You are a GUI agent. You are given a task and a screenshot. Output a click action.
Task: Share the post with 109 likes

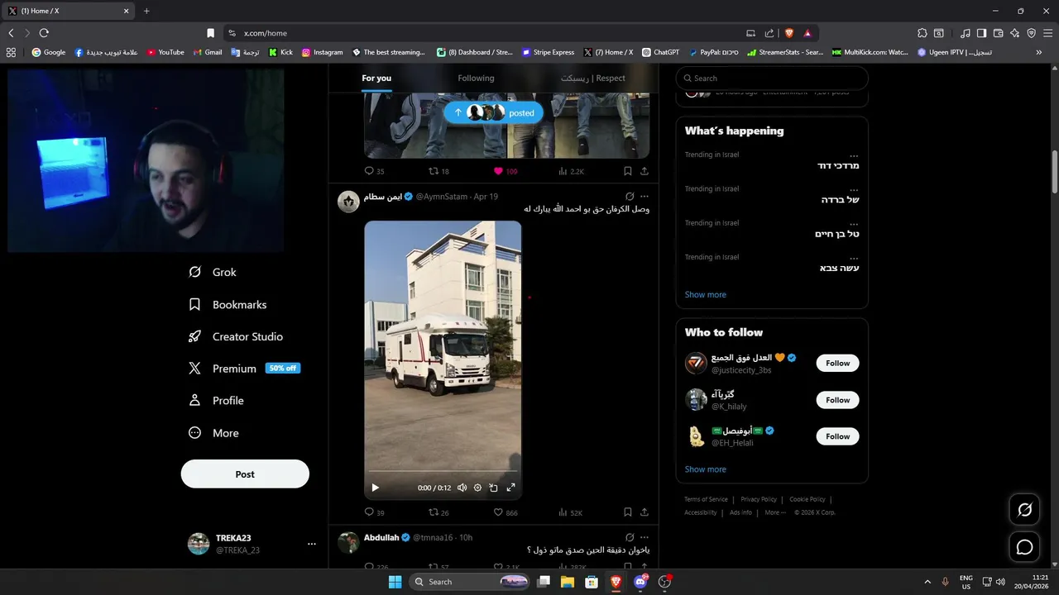(x=644, y=171)
